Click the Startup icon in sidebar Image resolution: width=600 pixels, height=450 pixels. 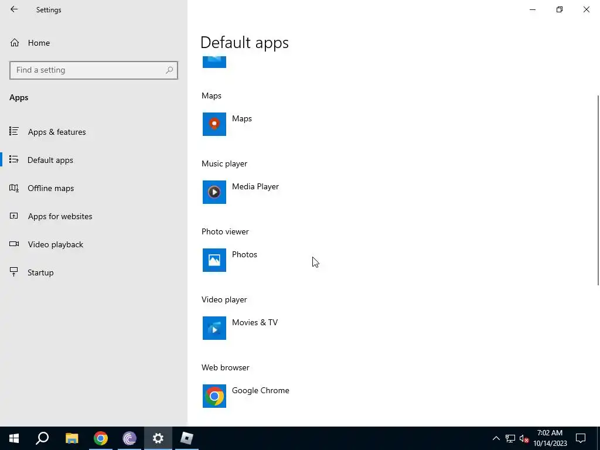point(14,272)
